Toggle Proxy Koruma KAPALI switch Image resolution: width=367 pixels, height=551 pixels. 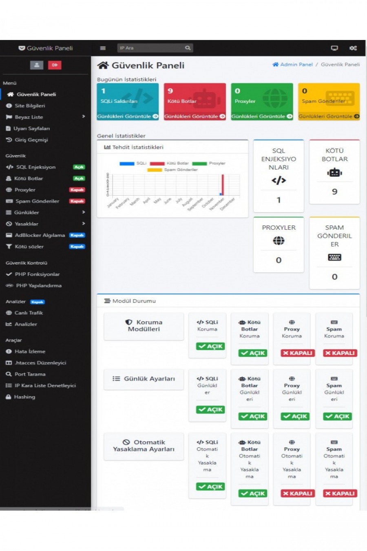pyautogui.click(x=298, y=353)
